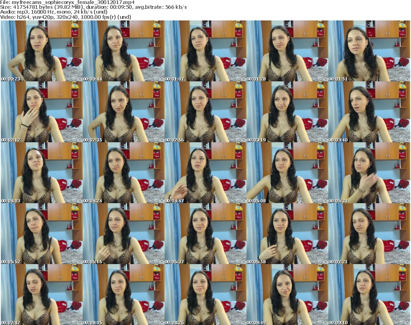Select the thumbnail stamped 00:01:51
Viewport: 411px width, 325px height.
click(369, 51)
